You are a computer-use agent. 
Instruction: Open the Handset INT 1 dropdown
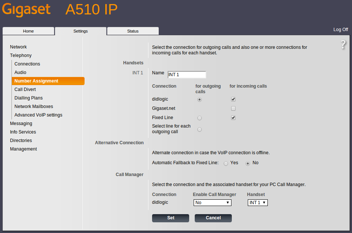(257, 203)
